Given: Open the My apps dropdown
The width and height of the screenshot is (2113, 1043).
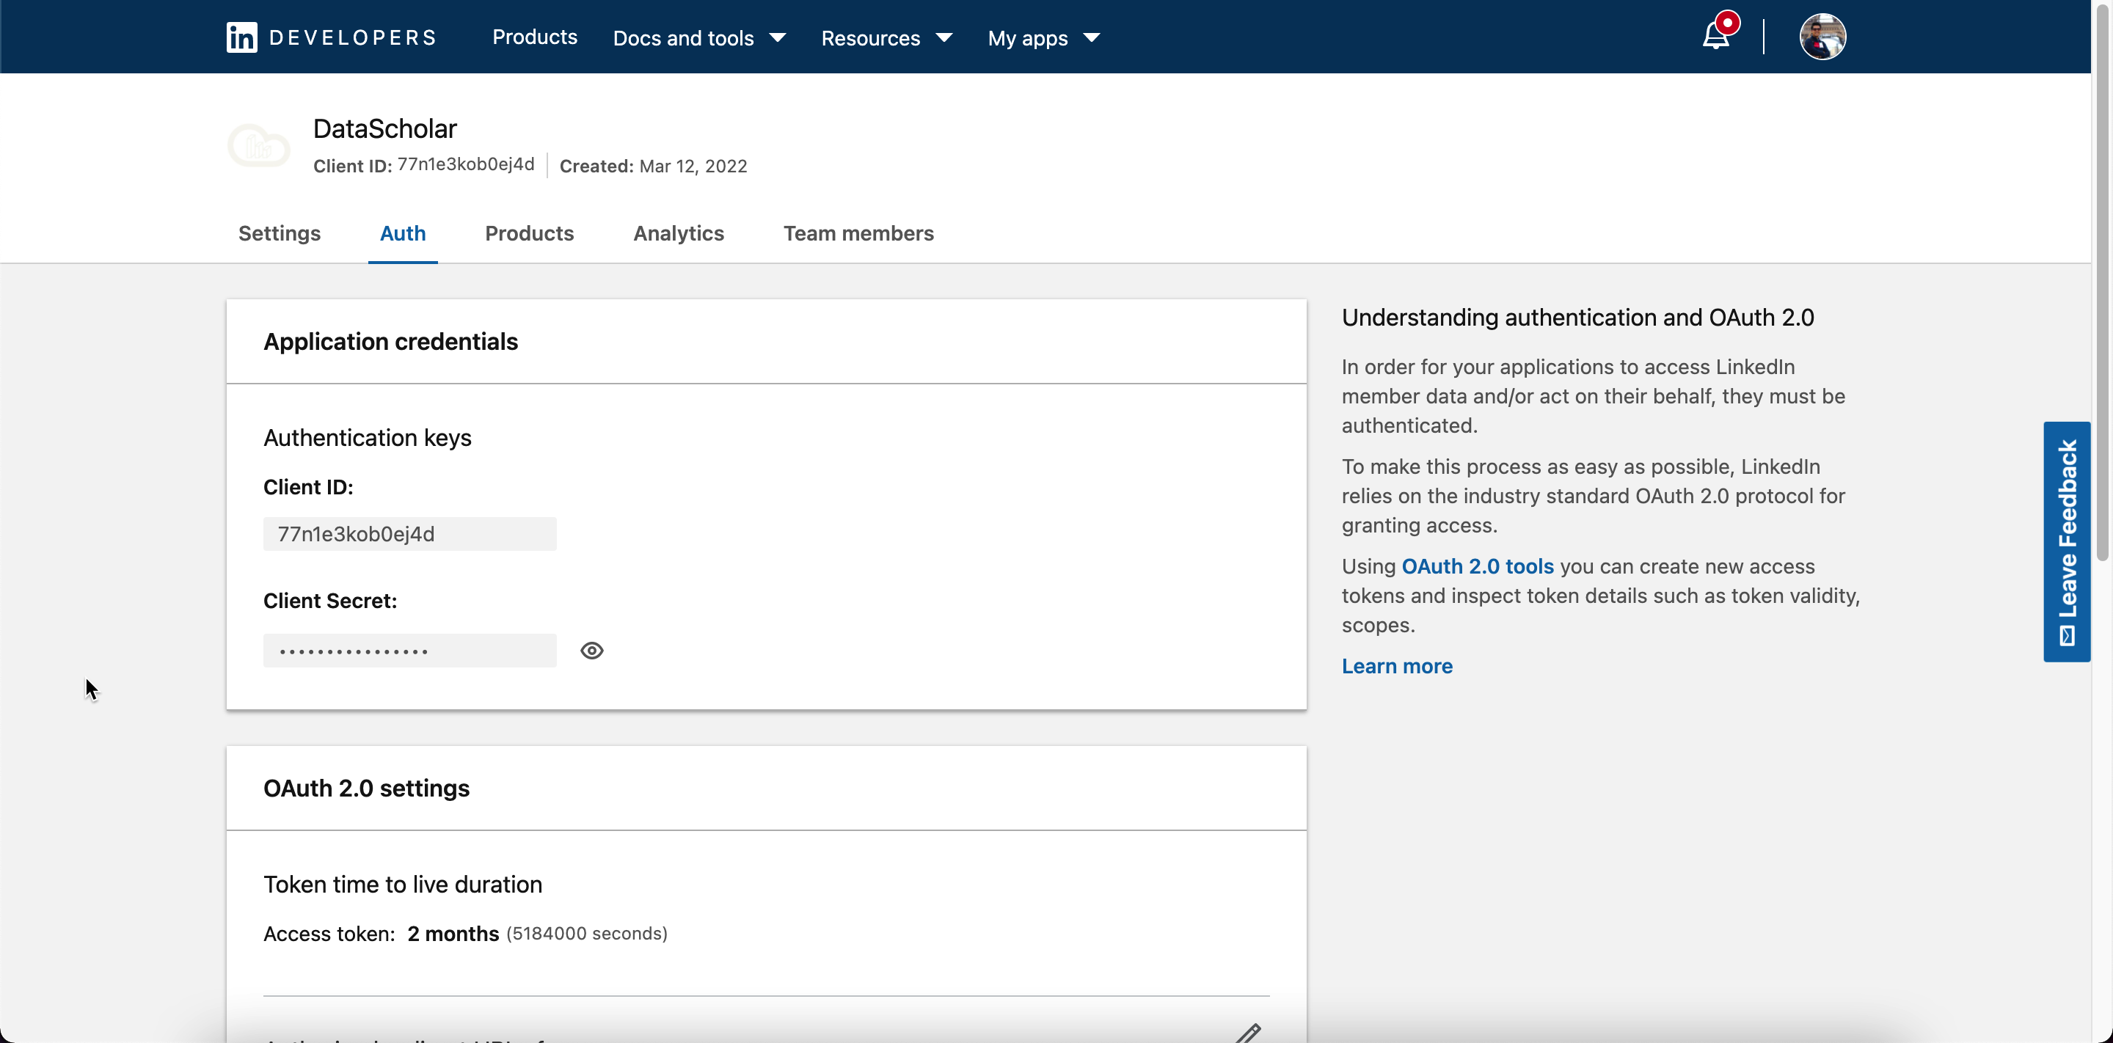Looking at the screenshot, I should click(x=1043, y=37).
